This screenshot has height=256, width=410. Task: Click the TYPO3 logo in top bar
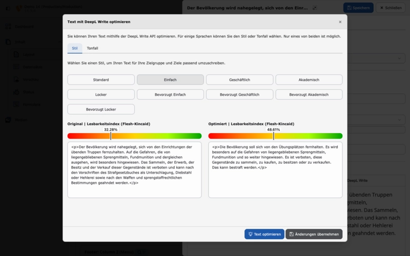point(19,8)
